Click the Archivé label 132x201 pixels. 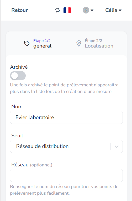(19, 67)
